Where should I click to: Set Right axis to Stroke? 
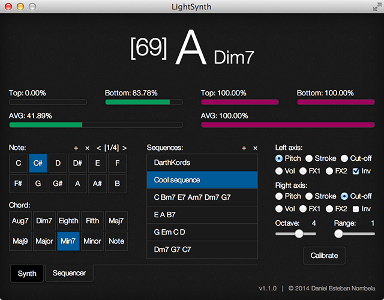coord(309,196)
